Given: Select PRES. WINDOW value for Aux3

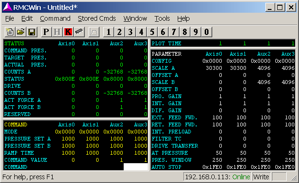Looking at the screenshot, I should (x=290, y=160).
